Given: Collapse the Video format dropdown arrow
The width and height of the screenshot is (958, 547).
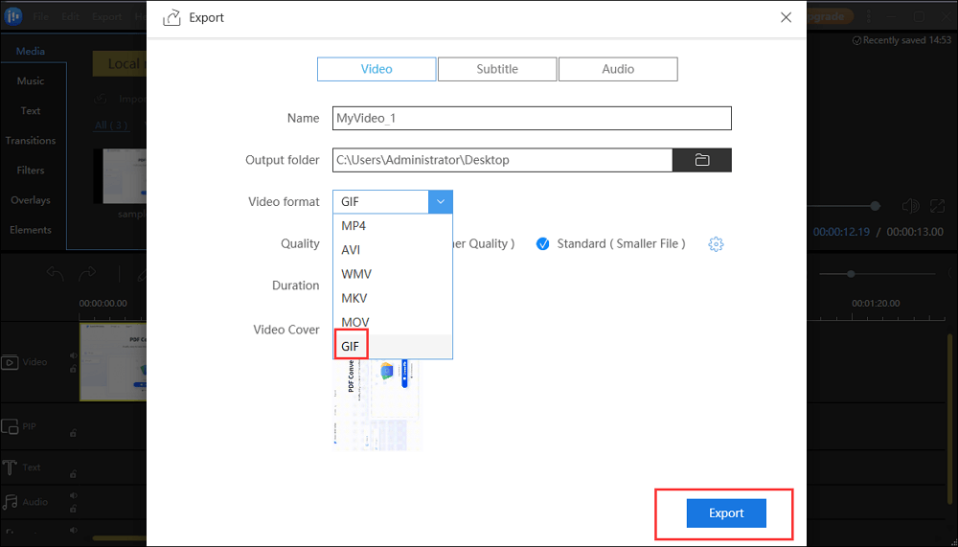Looking at the screenshot, I should click(x=441, y=202).
